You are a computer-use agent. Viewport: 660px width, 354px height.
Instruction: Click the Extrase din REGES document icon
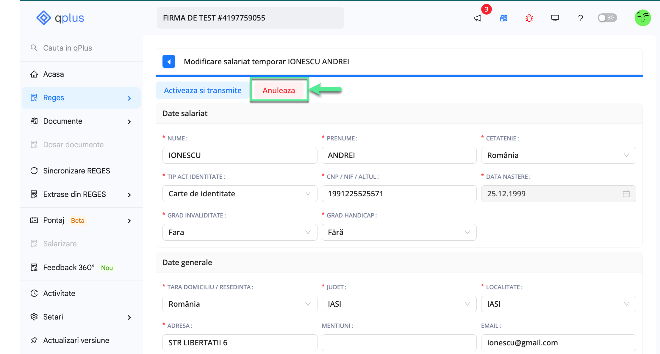tap(34, 194)
